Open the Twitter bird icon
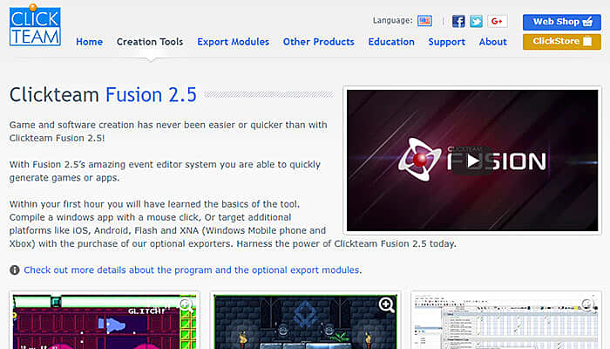610x349 pixels. [476, 21]
